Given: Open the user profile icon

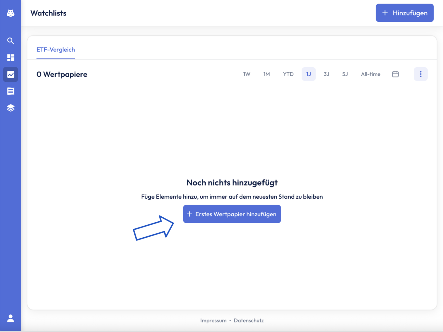Looking at the screenshot, I should click(x=10, y=318).
